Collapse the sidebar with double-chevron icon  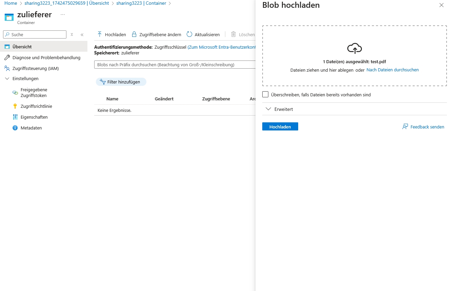pyautogui.click(x=82, y=34)
